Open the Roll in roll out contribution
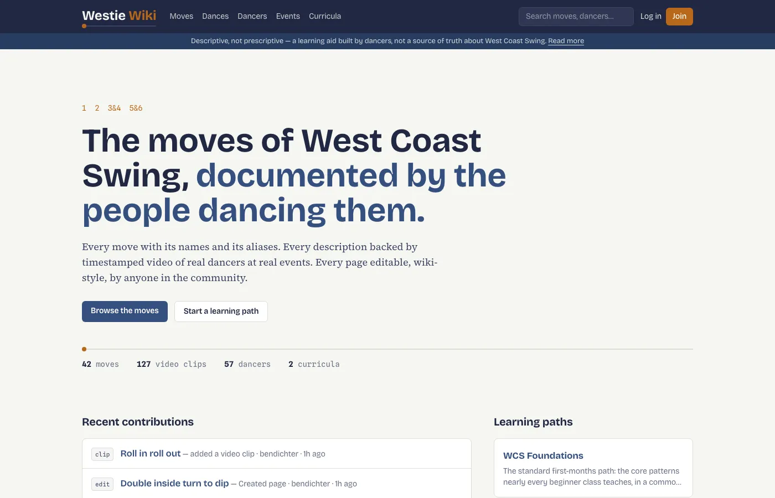775x498 pixels. coord(151,454)
